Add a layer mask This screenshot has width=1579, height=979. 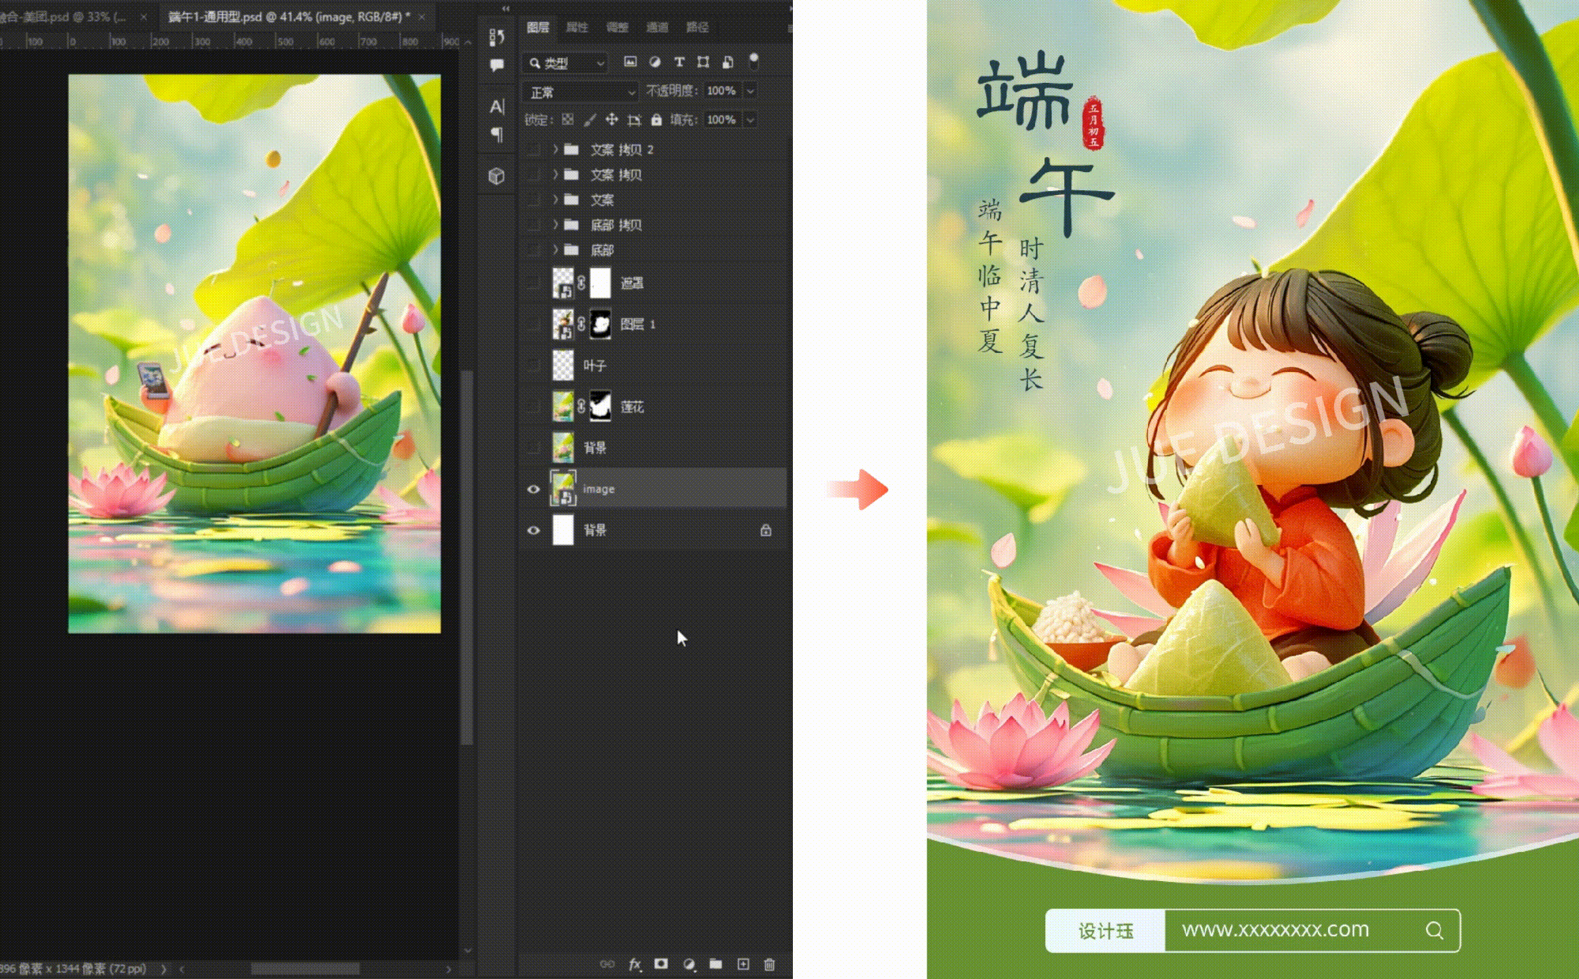[x=661, y=964]
